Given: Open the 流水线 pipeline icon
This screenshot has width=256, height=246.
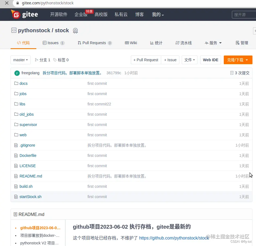Looking at the screenshot, I should point(177,43).
